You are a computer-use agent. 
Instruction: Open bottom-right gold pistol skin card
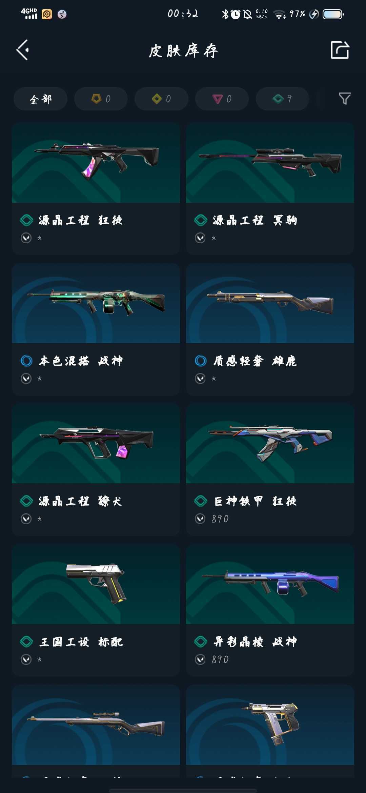point(270,731)
